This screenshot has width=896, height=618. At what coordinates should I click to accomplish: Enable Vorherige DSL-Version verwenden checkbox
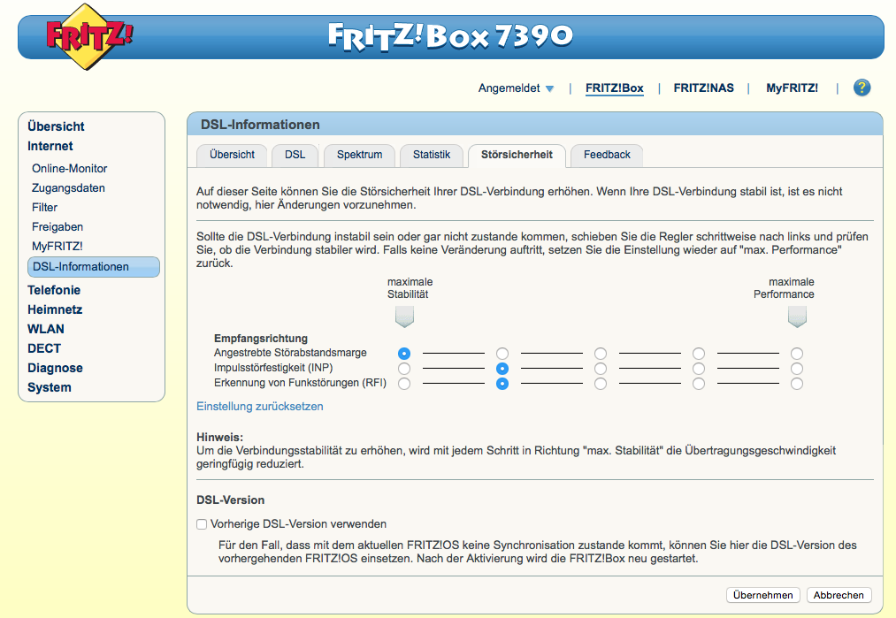coord(202,524)
